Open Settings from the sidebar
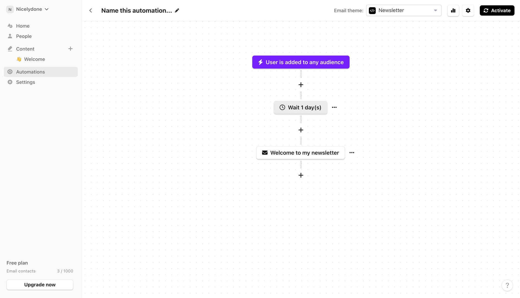 click(25, 82)
